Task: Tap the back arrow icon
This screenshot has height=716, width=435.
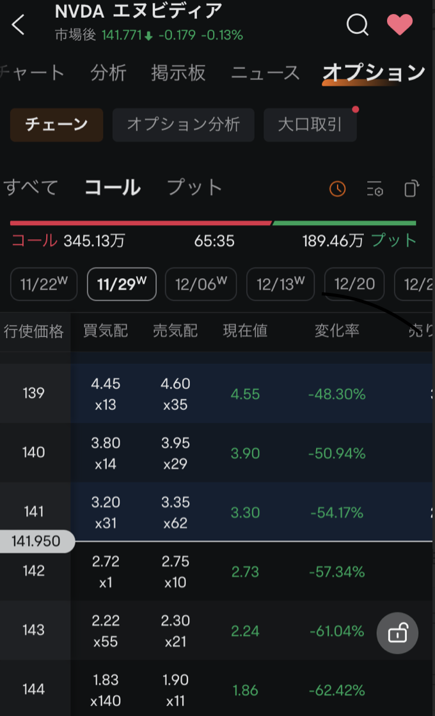Action: [x=18, y=26]
